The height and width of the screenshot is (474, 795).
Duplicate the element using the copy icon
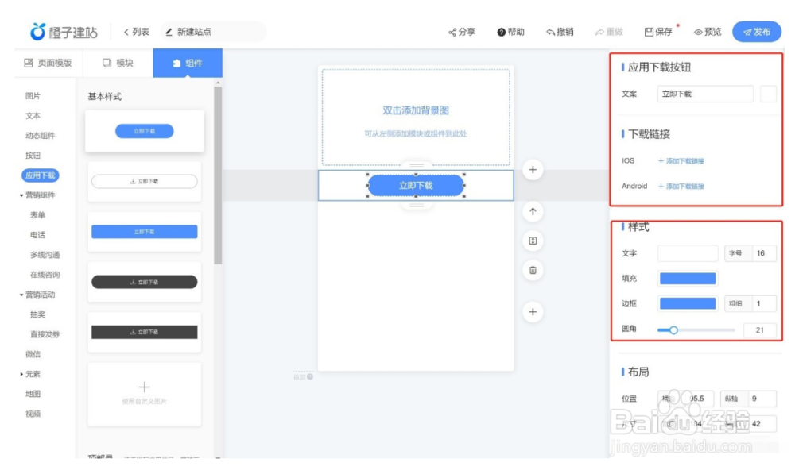click(x=533, y=241)
